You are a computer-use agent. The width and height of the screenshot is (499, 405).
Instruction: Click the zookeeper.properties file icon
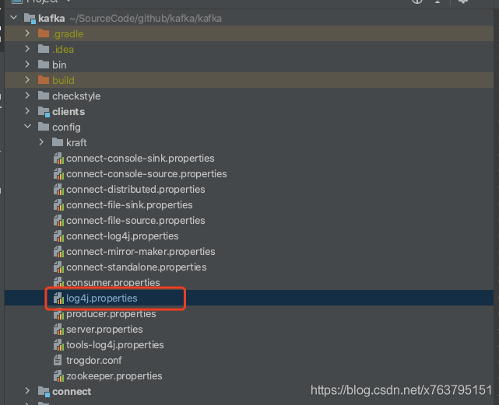pyautogui.click(x=58, y=376)
